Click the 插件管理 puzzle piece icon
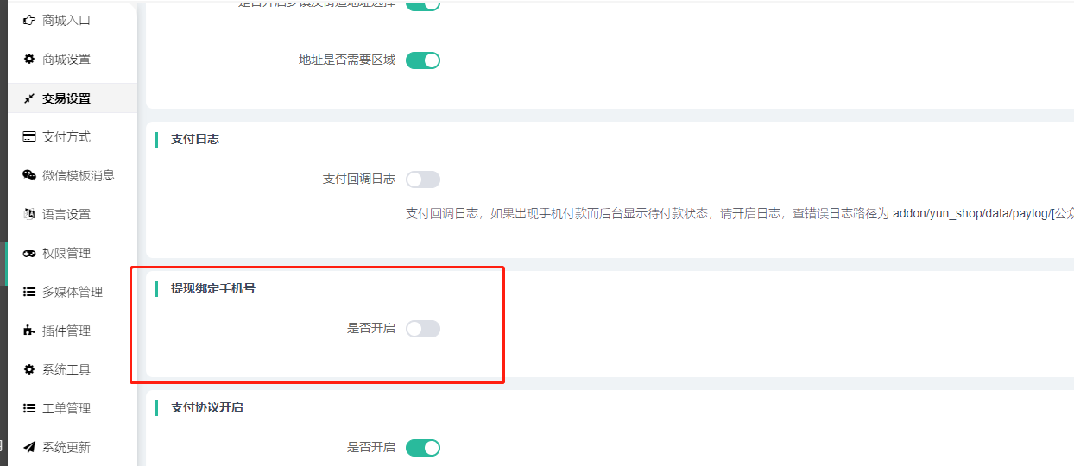The width and height of the screenshot is (1074, 466). coord(29,331)
